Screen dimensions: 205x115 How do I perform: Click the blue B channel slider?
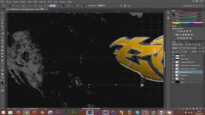tap(187, 20)
